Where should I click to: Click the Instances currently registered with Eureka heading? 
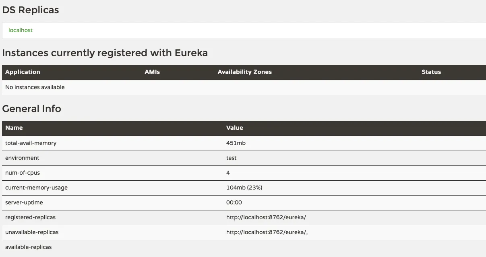[105, 53]
